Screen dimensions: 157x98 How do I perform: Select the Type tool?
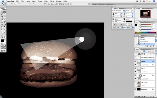(x=5, y=30)
